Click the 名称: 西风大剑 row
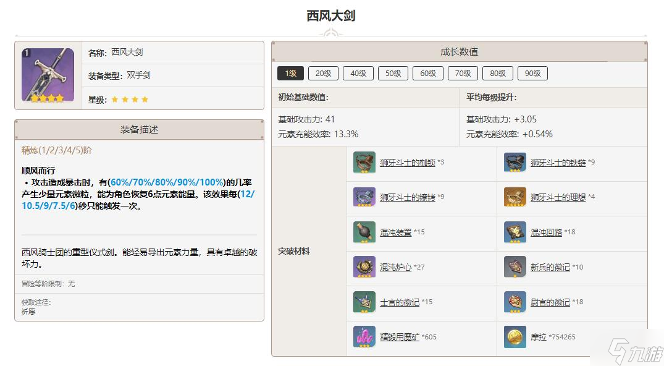This screenshot has height=366, width=664. (x=172, y=53)
